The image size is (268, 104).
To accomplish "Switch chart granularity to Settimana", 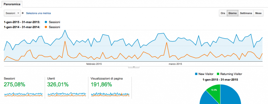I will tap(246, 13).
